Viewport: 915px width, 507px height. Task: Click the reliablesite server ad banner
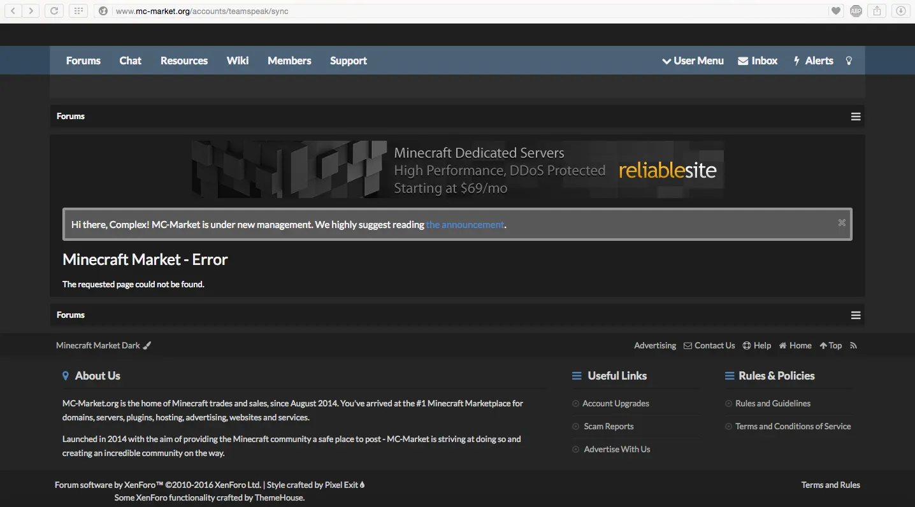click(457, 169)
